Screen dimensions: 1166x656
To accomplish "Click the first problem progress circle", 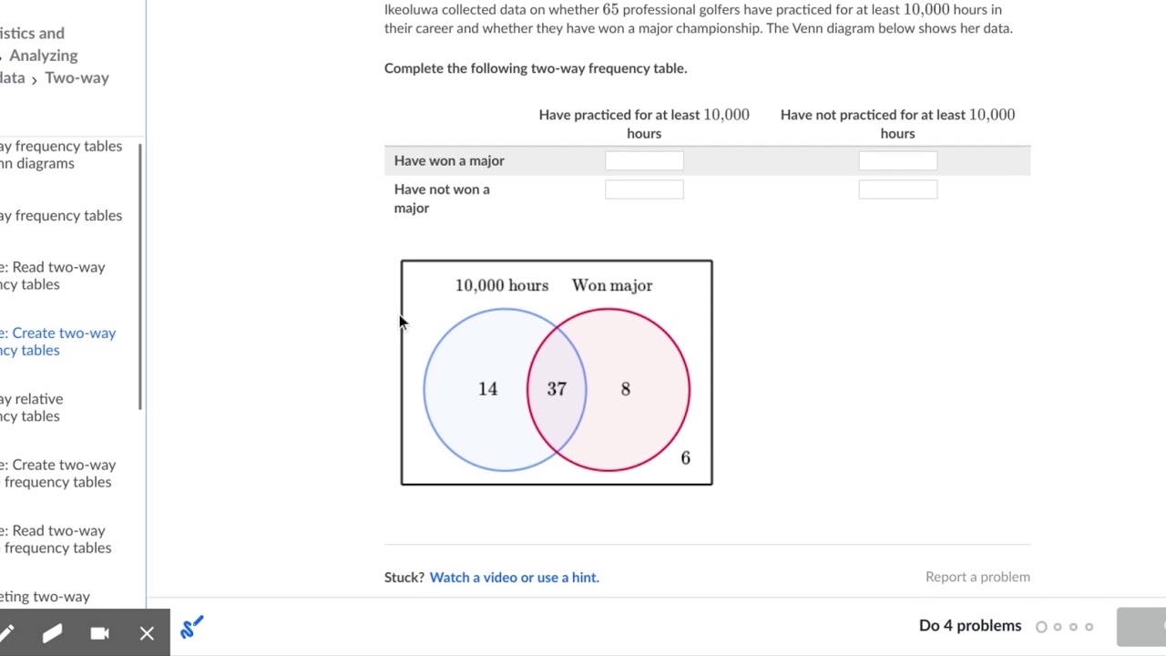I will click(x=1041, y=627).
